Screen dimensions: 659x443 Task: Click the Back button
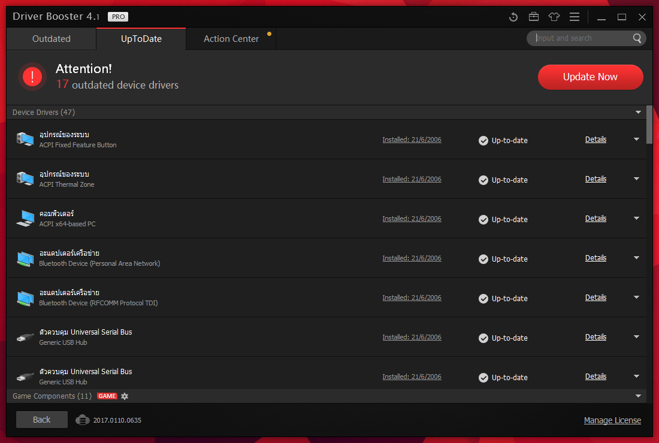[41, 420]
